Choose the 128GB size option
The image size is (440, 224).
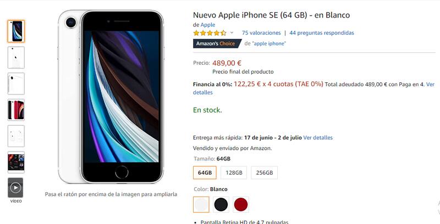234,173
